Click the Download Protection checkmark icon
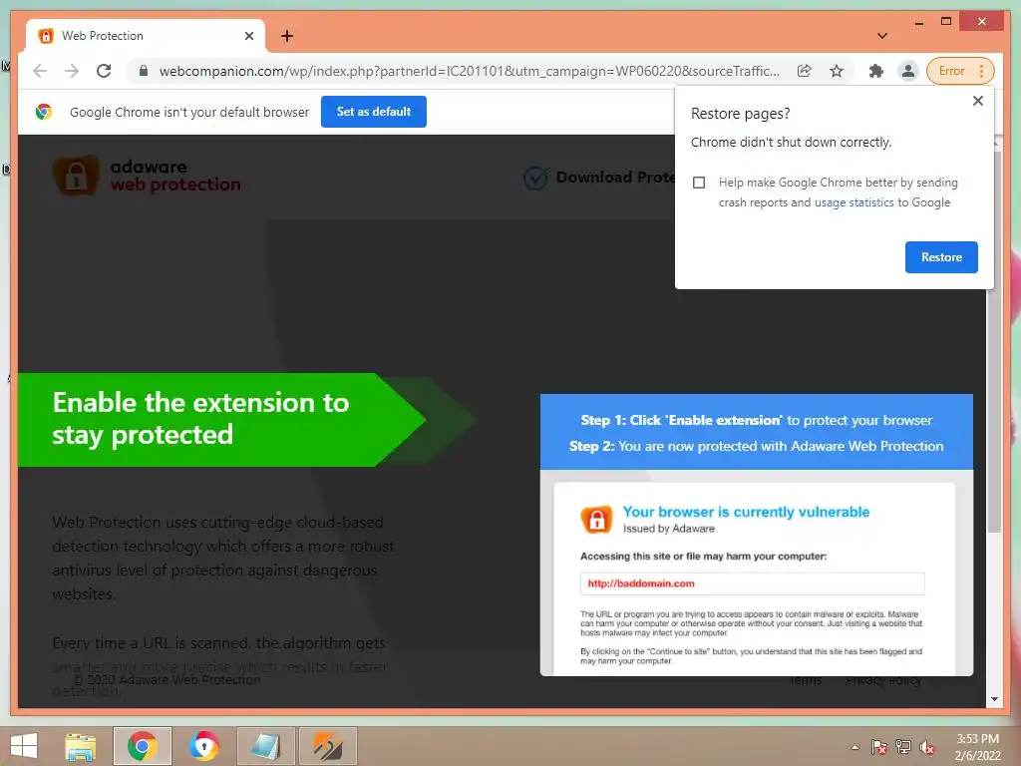This screenshot has height=766, width=1021. point(535,178)
